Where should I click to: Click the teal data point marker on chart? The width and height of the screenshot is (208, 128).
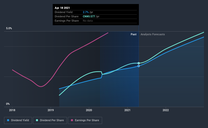[x=139, y=63]
